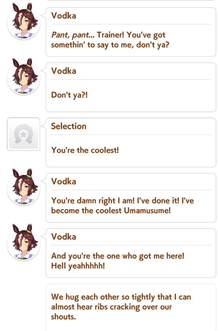The image size is (218, 331).
Task: Click the Vodka name above "Pant, pant..."
Action: tap(64, 16)
